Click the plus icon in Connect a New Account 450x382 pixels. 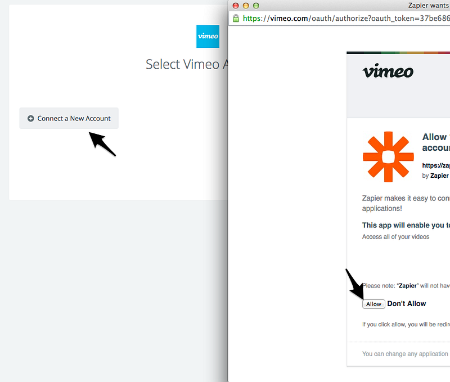tap(31, 119)
